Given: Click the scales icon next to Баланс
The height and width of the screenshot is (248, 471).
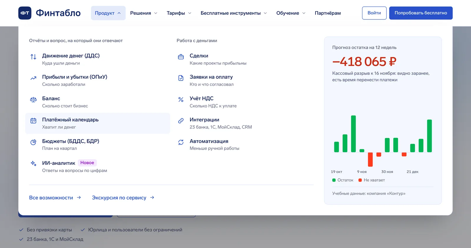Looking at the screenshot, I should pyautogui.click(x=33, y=100).
